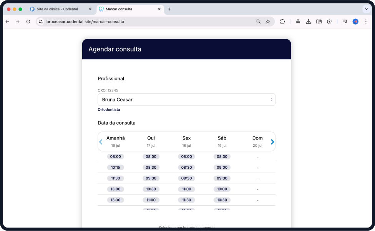The width and height of the screenshot is (375, 231).
Task: Click the media controls music icon
Action: tap(345, 22)
